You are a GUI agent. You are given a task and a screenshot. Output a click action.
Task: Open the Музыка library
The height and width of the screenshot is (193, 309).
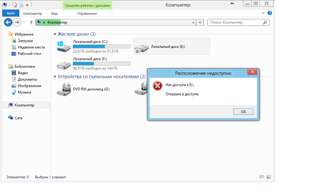[x=24, y=92]
